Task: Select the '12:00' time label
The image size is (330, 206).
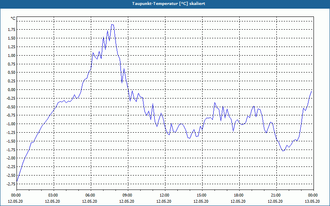Action: (165, 195)
